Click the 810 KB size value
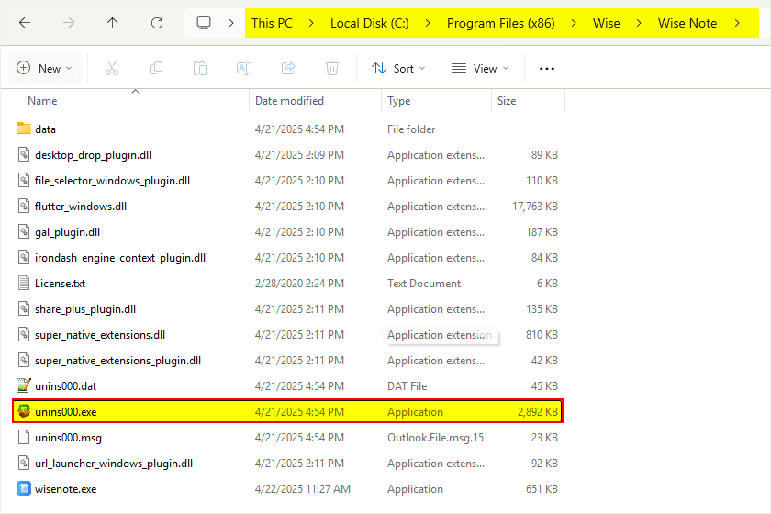 click(x=542, y=335)
